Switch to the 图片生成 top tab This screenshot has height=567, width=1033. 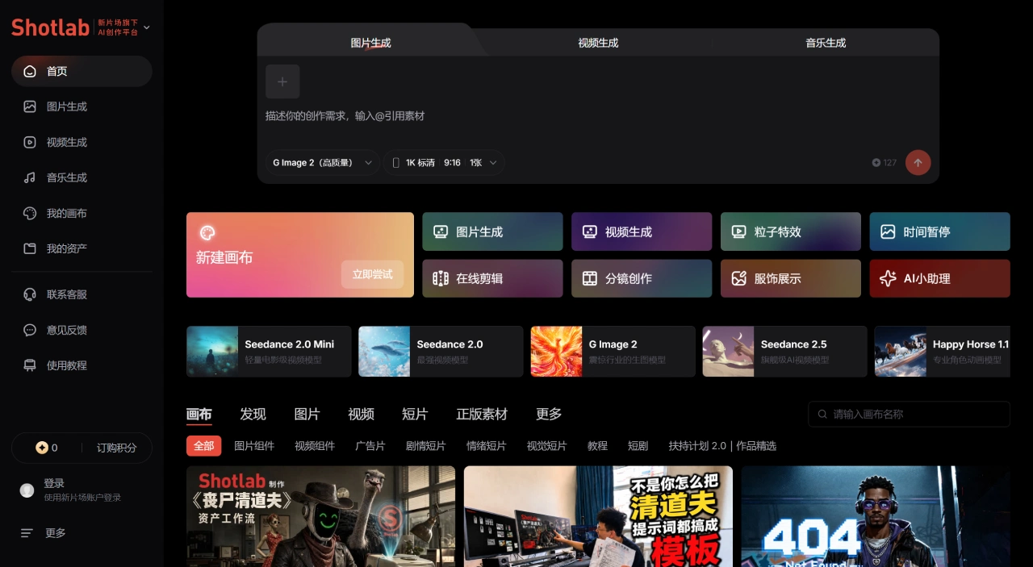(370, 43)
